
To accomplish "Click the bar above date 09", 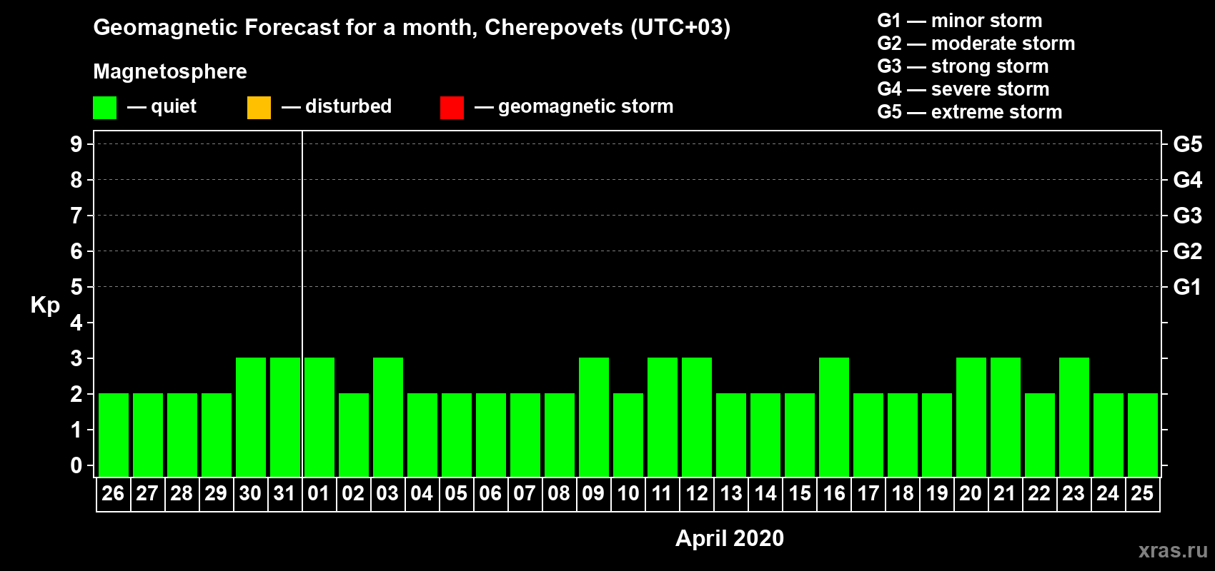I will coord(593,417).
